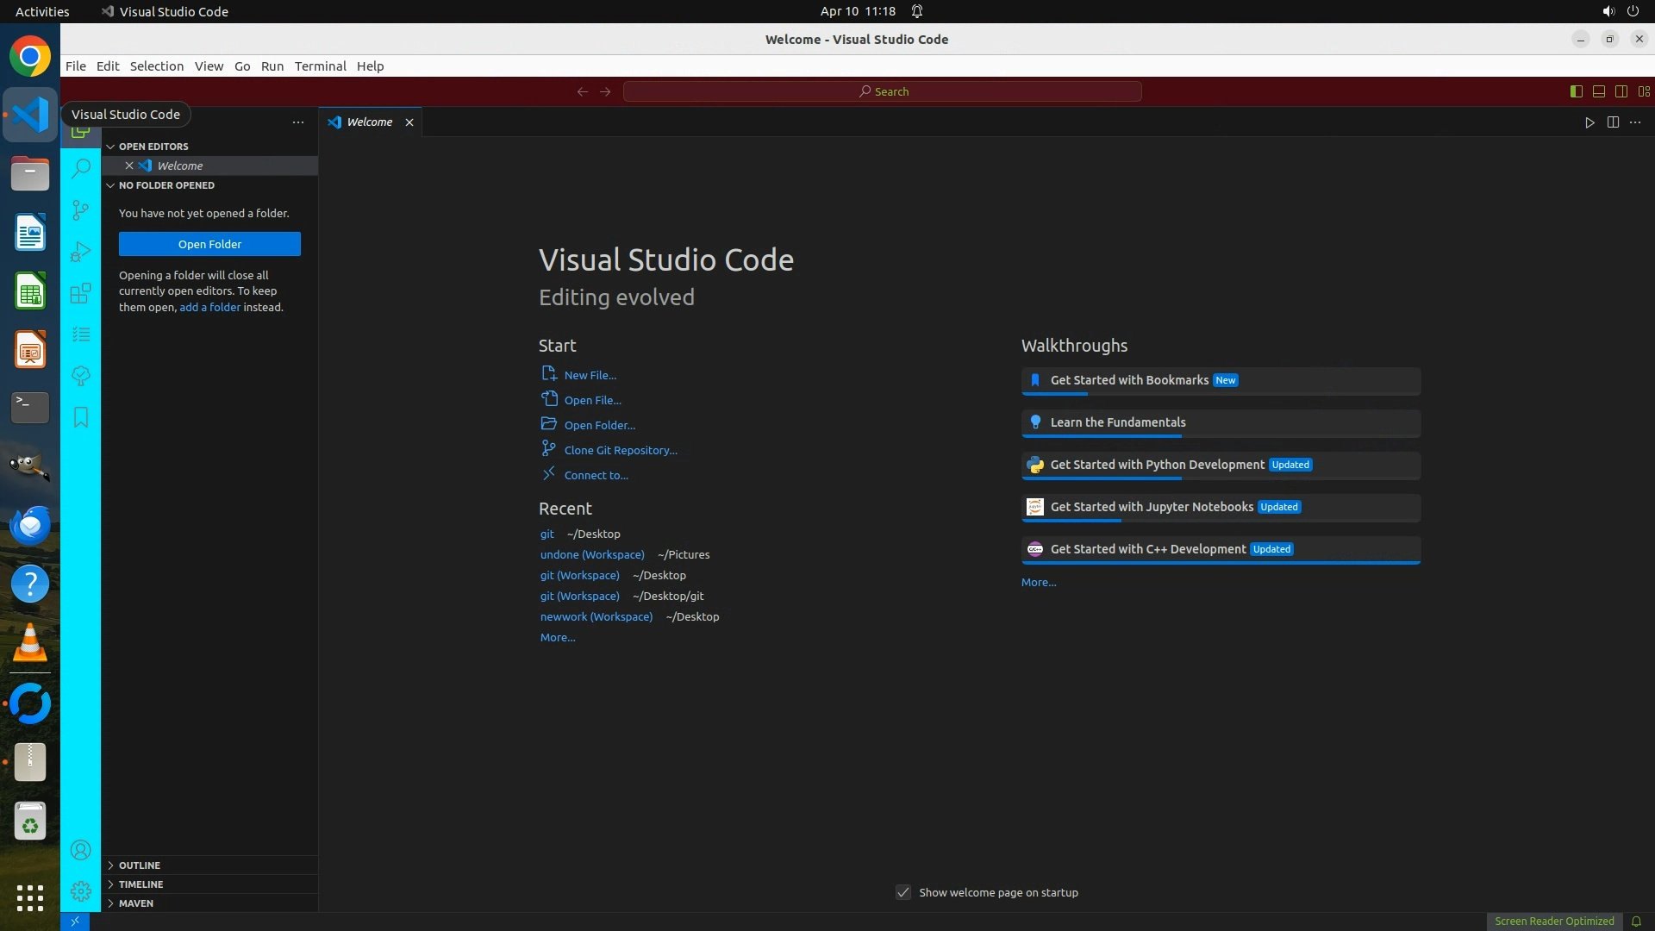The width and height of the screenshot is (1655, 931).
Task: Open Manage gear icon in activity bar
Action: coord(81,891)
